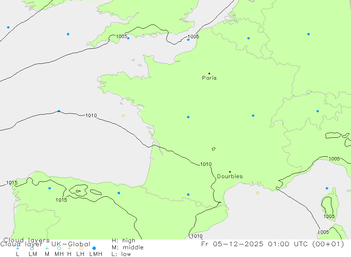351x257 pixels.
Task: Click the orange open-circle LH legend symbol
Action: click(x=81, y=248)
